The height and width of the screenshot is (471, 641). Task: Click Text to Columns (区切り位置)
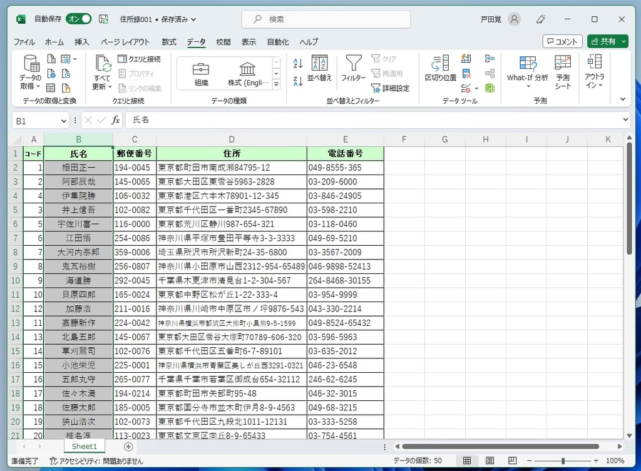[440, 68]
